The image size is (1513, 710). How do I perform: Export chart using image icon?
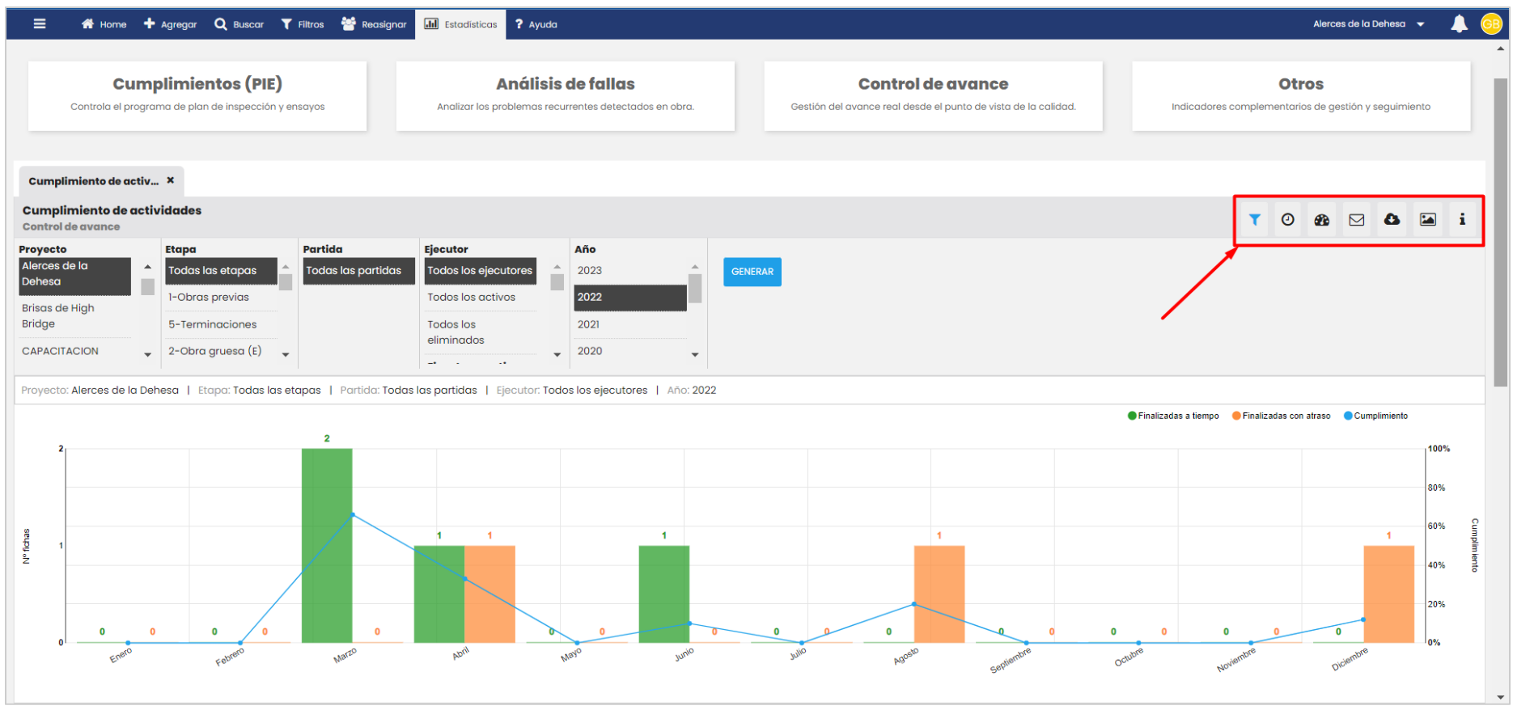(x=1428, y=220)
